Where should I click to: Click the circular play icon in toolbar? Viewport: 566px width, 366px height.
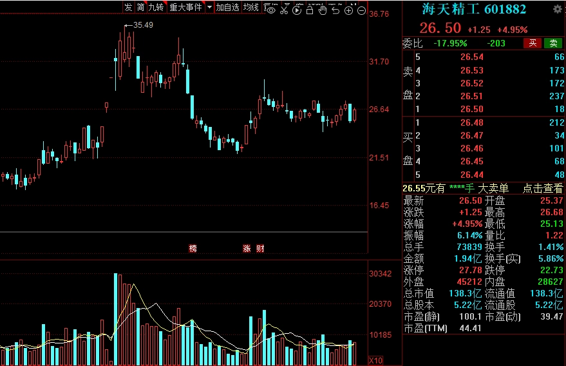tap(297, 9)
